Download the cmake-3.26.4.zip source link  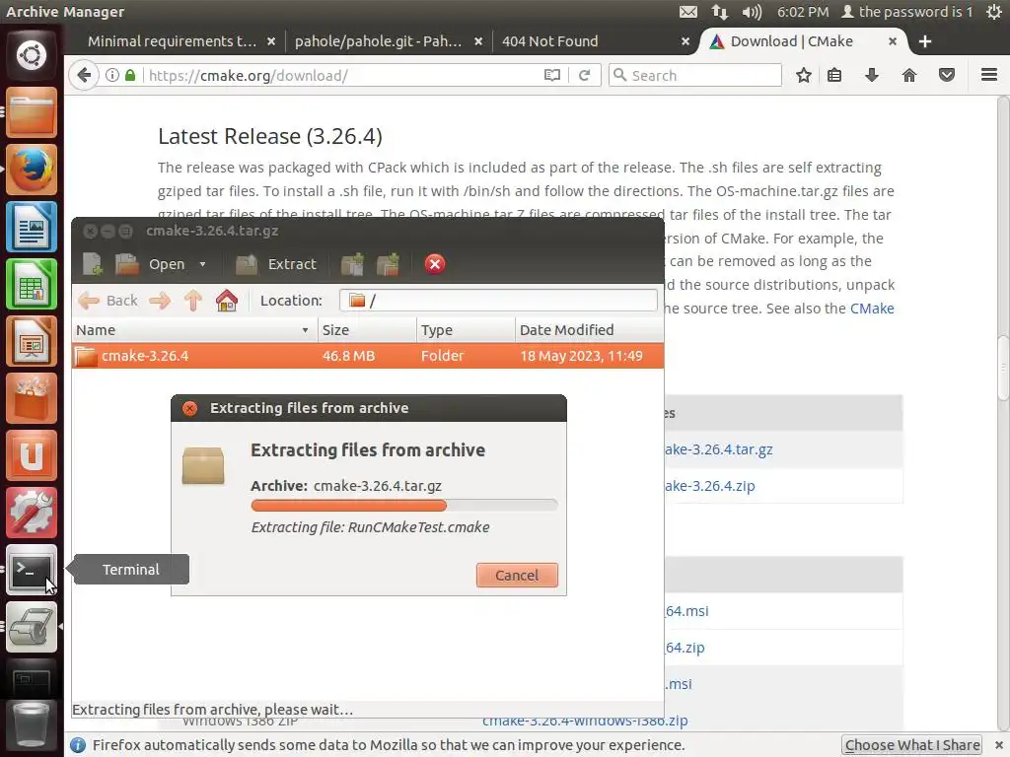[709, 486]
